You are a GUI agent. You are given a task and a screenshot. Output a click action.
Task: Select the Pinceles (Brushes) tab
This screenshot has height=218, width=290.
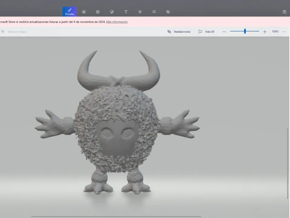(69, 12)
